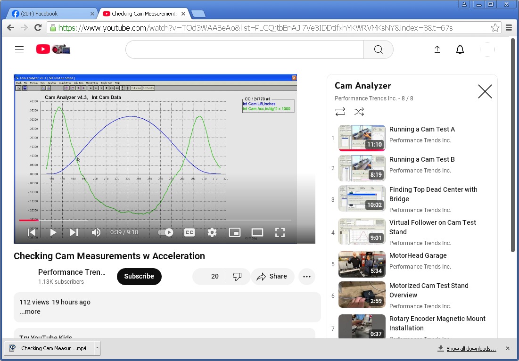Viewport: 519px width, 361px height.
Task: Skip to previous video in playlist
Action: coord(32,232)
